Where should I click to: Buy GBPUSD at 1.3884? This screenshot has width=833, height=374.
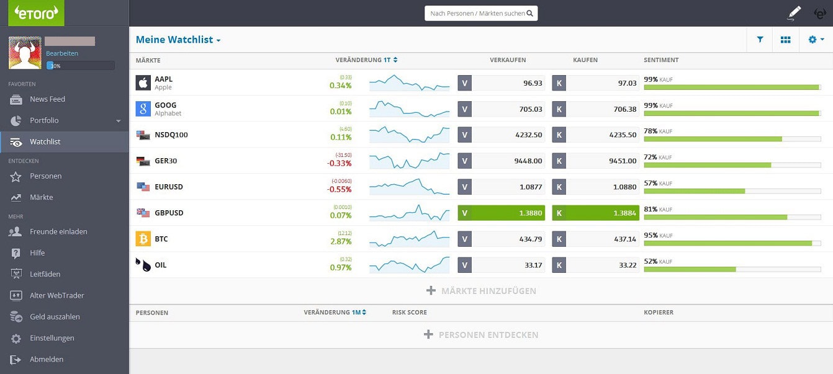point(596,213)
